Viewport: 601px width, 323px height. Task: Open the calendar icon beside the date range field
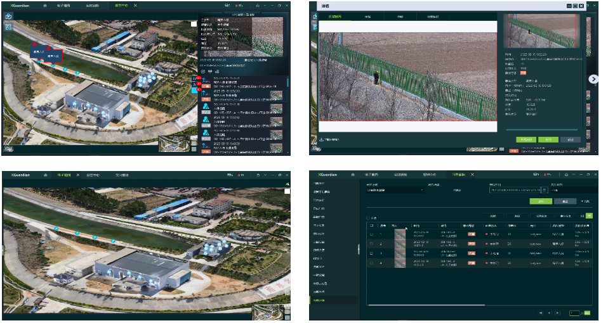(544, 189)
